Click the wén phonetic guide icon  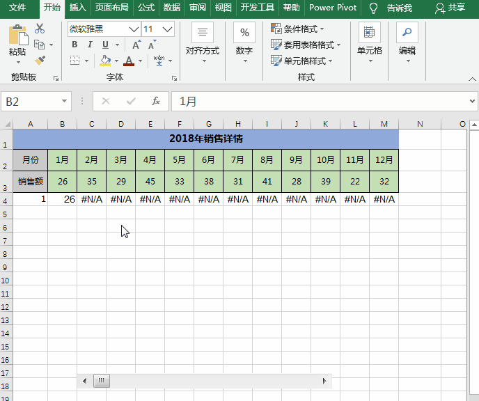(x=159, y=61)
